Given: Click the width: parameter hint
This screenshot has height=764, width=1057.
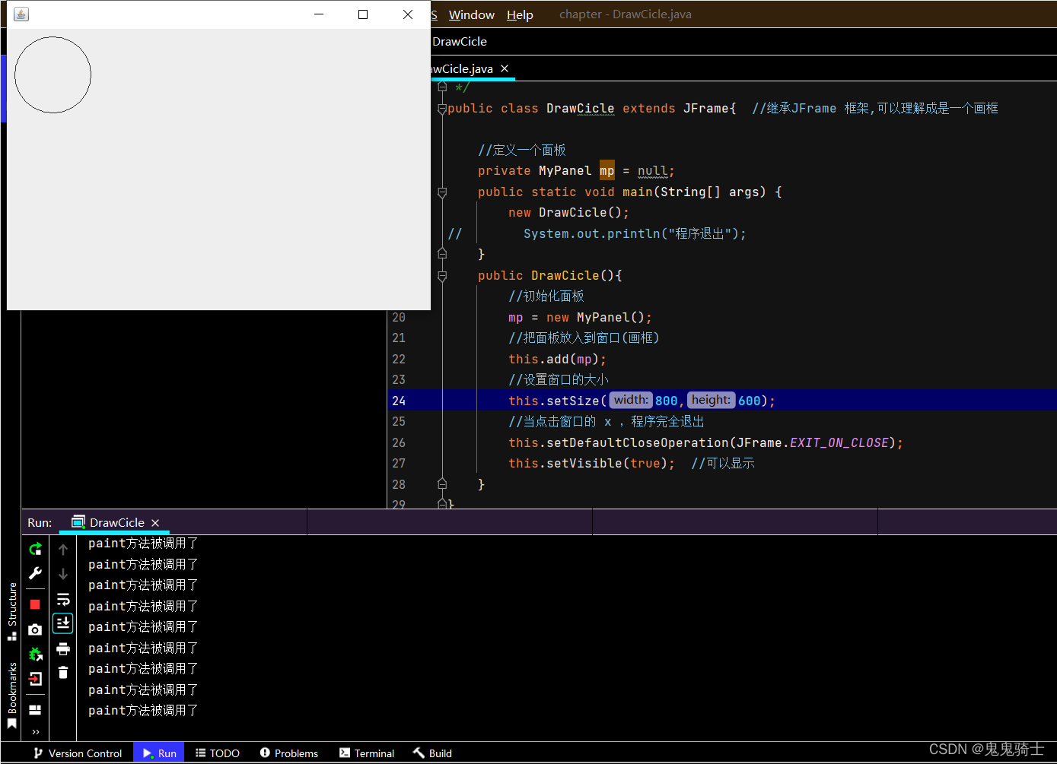Looking at the screenshot, I should tap(631, 400).
